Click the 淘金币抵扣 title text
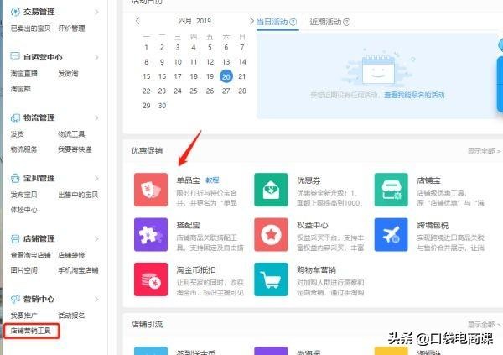503x355 pixels. [196, 270]
